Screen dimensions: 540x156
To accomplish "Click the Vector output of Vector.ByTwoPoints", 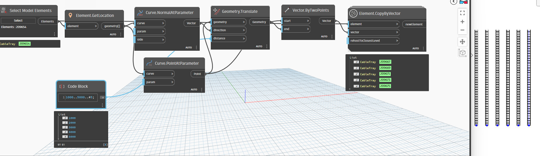I will [327, 21].
